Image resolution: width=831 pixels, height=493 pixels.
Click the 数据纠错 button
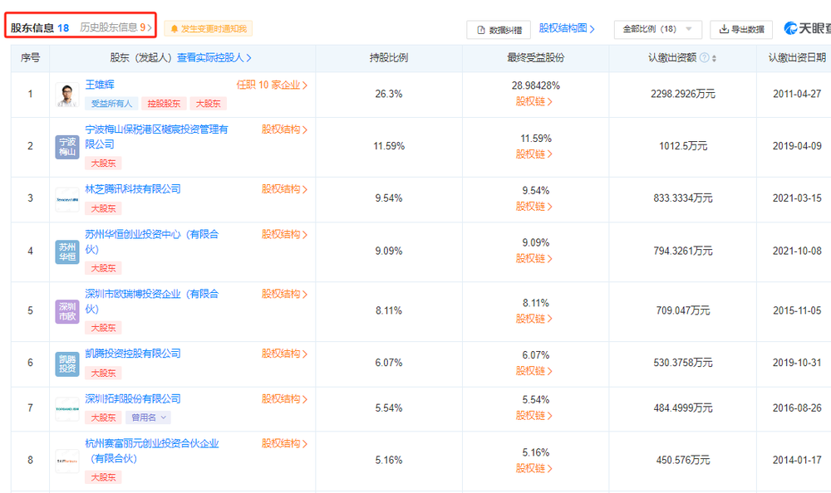tap(499, 30)
